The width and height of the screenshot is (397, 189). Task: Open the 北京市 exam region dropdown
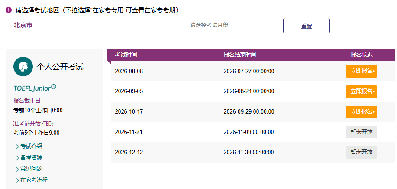53,25
